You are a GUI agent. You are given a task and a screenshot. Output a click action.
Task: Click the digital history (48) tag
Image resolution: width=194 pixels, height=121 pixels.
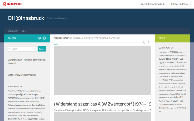(174, 59)
